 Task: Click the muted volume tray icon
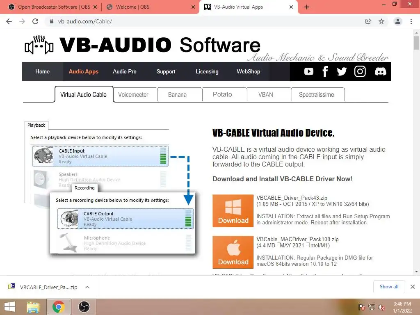381,307
